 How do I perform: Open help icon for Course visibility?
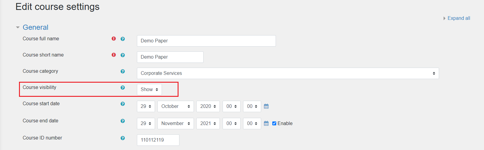123,87
